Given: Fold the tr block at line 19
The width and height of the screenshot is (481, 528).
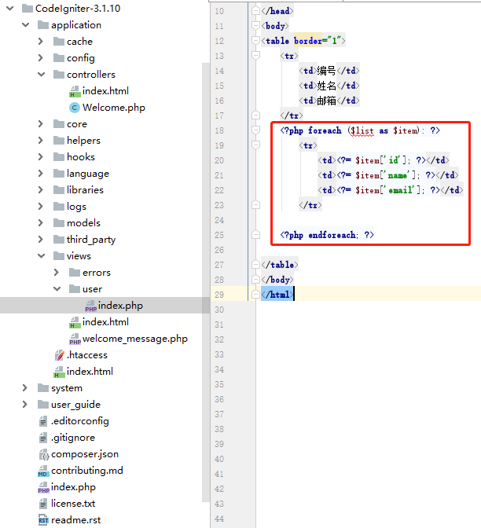Looking at the screenshot, I should point(255,145).
